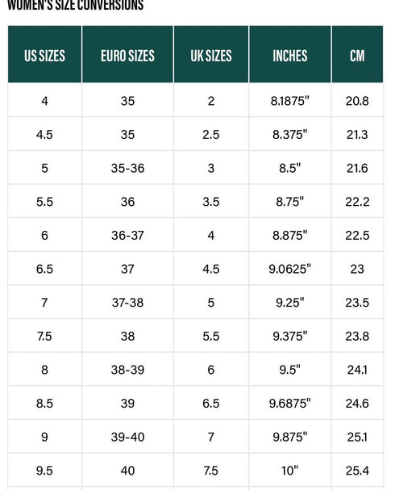Select the 35-36 Euro size cell
Viewport: 395px width, 490px height.
(x=127, y=168)
